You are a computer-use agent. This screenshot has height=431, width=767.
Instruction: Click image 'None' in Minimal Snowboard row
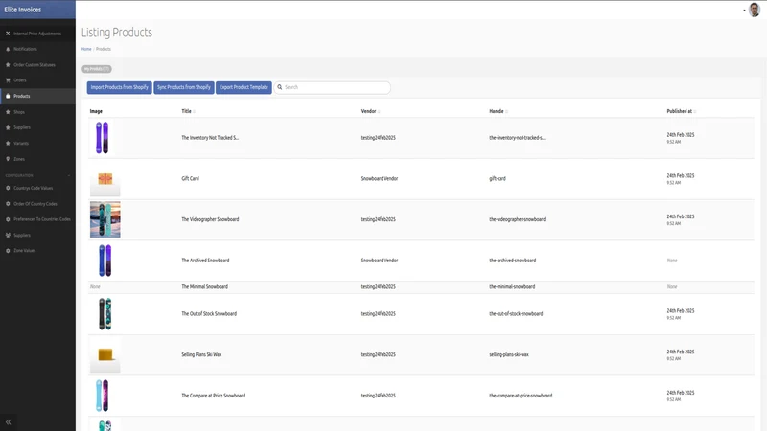(x=95, y=286)
